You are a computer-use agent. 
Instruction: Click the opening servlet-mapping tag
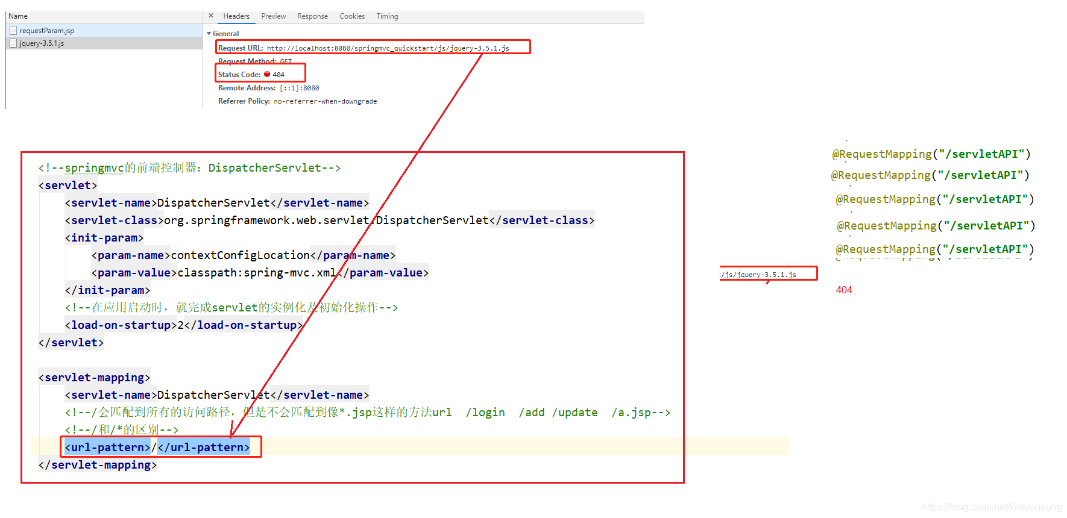(94, 378)
